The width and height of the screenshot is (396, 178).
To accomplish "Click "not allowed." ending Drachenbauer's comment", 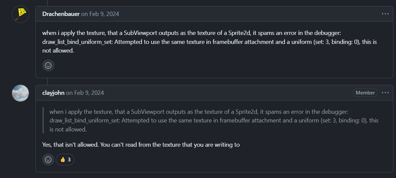I will click(58, 51).
